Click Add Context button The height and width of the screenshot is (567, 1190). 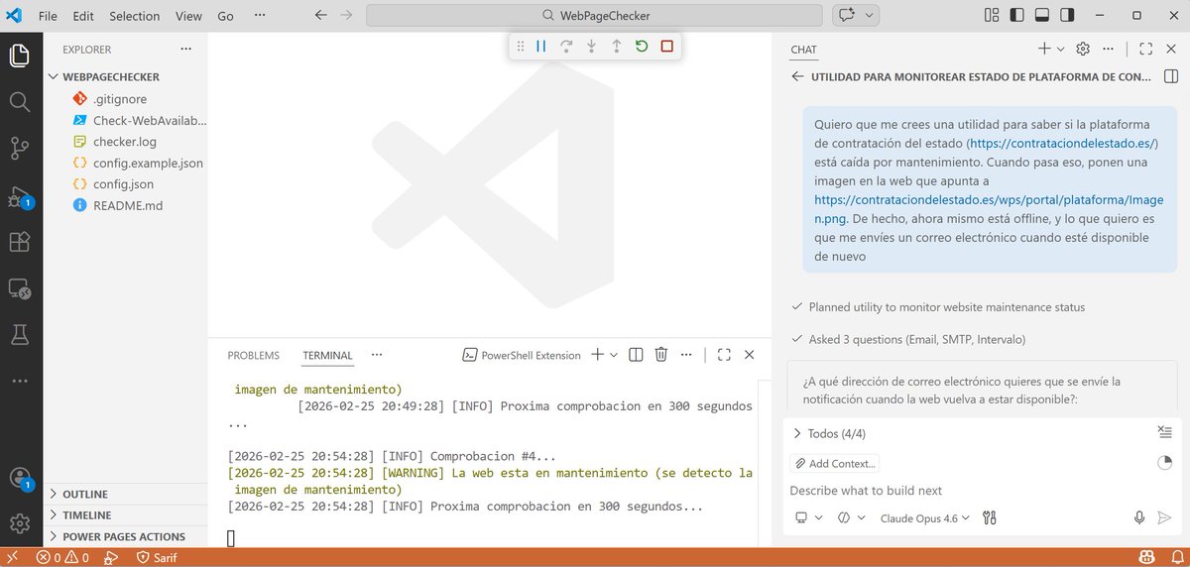(834, 463)
